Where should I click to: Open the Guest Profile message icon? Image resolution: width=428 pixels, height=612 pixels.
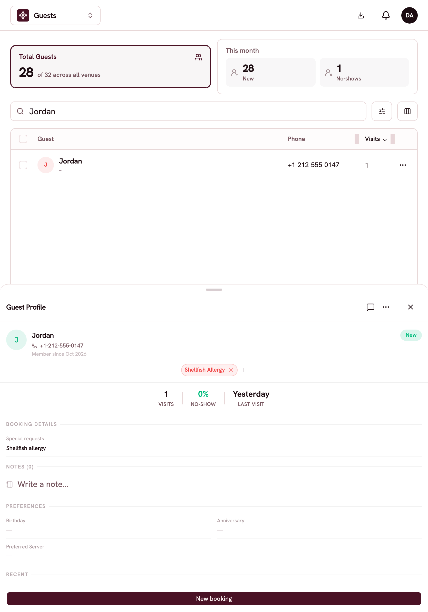[x=370, y=307]
